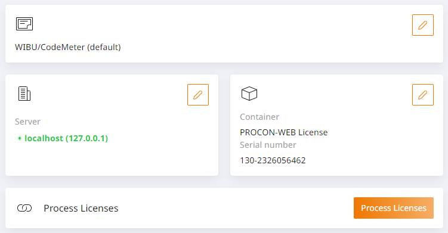Click the gray Server label
The image size is (448, 233).
27,122
